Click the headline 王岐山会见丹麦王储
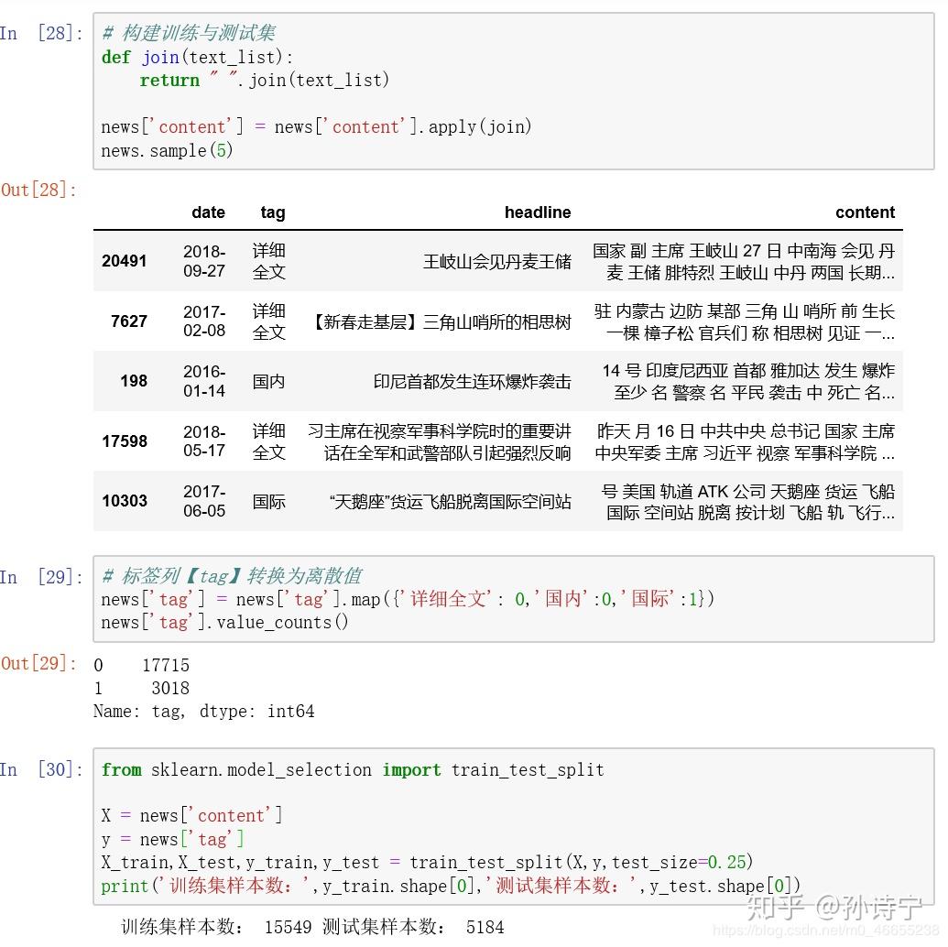The image size is (948, 947). (497, 261)
